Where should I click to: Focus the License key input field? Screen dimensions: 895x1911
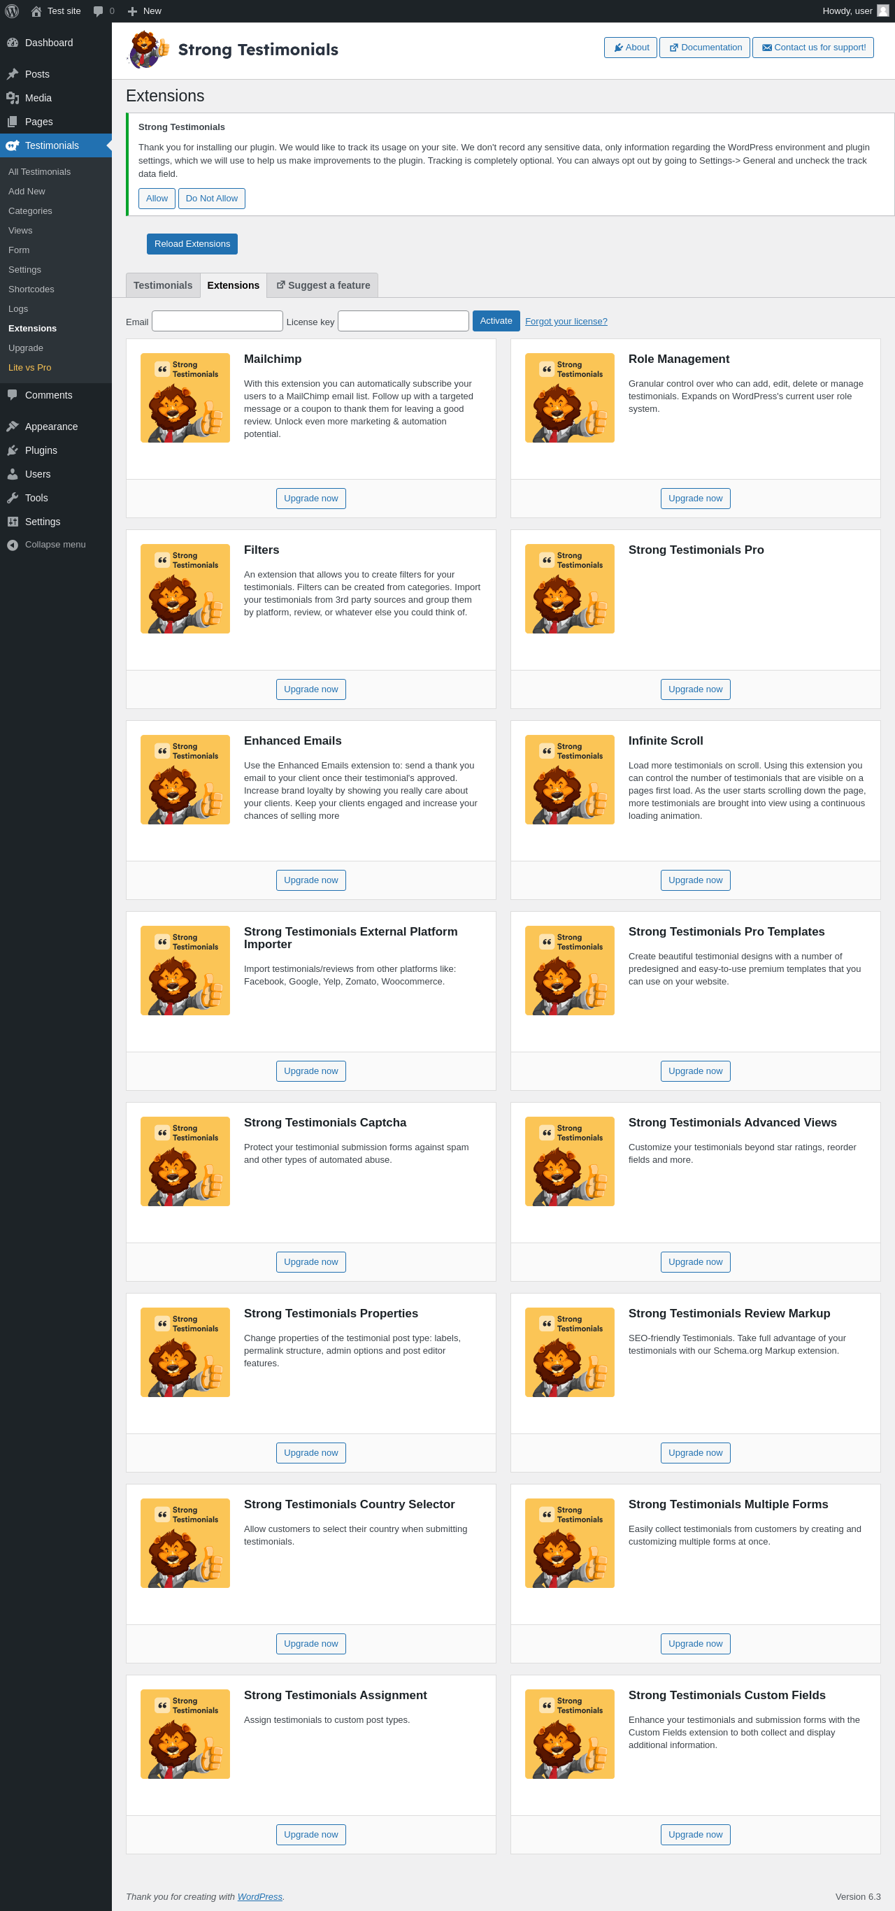coord(403,321)
